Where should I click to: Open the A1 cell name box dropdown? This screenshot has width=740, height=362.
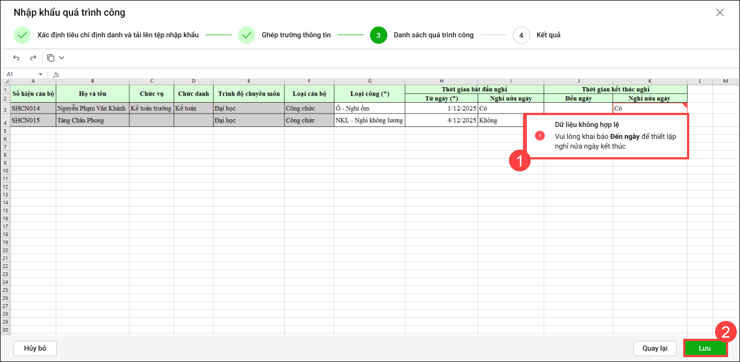pyautogui.click(x=41, y=75)
